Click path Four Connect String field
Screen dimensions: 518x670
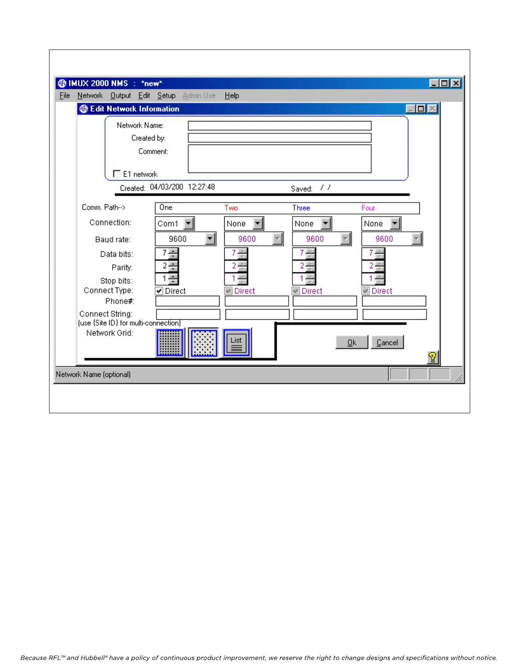coord(394,314)
